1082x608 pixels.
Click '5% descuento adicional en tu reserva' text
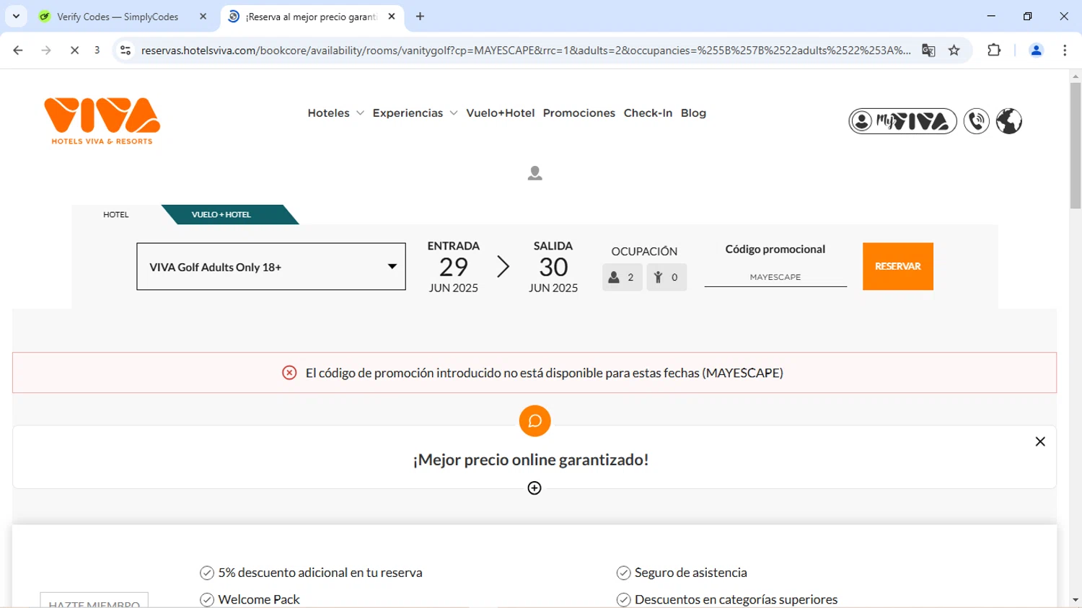320,573
